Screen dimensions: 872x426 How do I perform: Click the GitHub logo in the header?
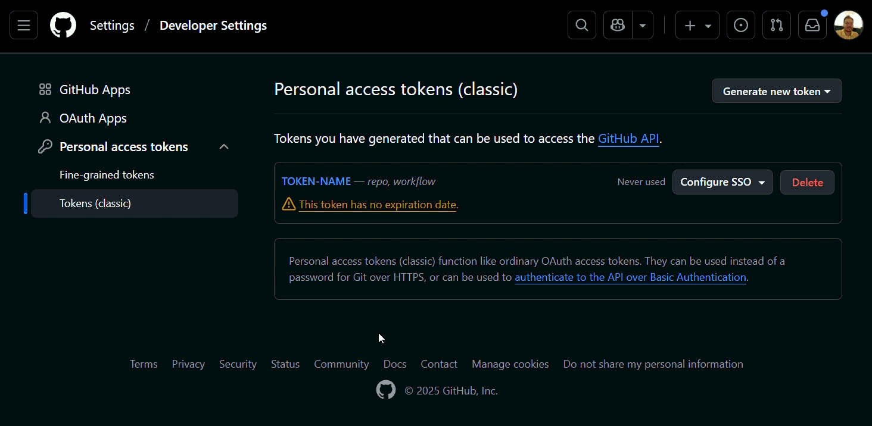coord(63,24)
